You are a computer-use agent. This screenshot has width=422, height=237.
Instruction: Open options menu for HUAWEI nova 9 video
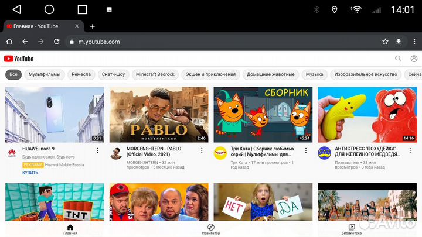pos(97,150)
